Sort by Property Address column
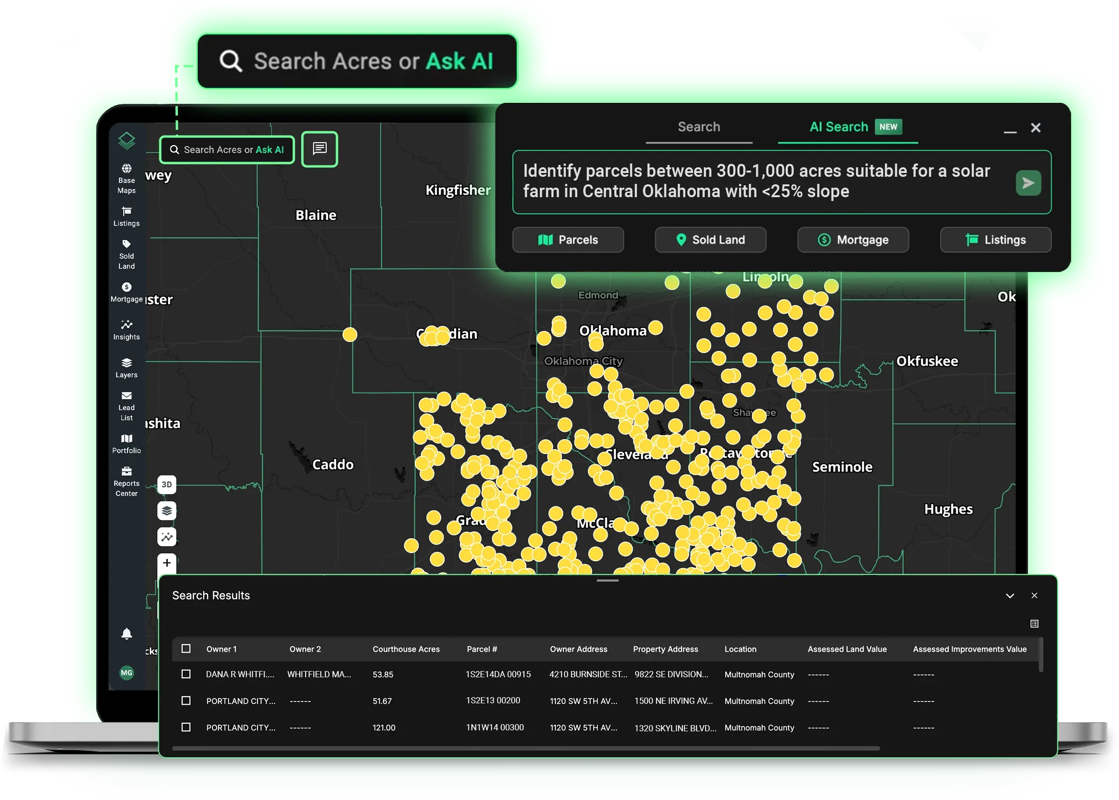This screenshot has width=1119, height=800. point(665,649)
